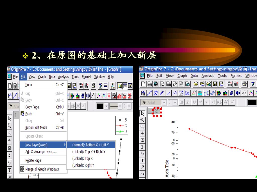Click the Print icon in right window toolbar

pos(244,84)
